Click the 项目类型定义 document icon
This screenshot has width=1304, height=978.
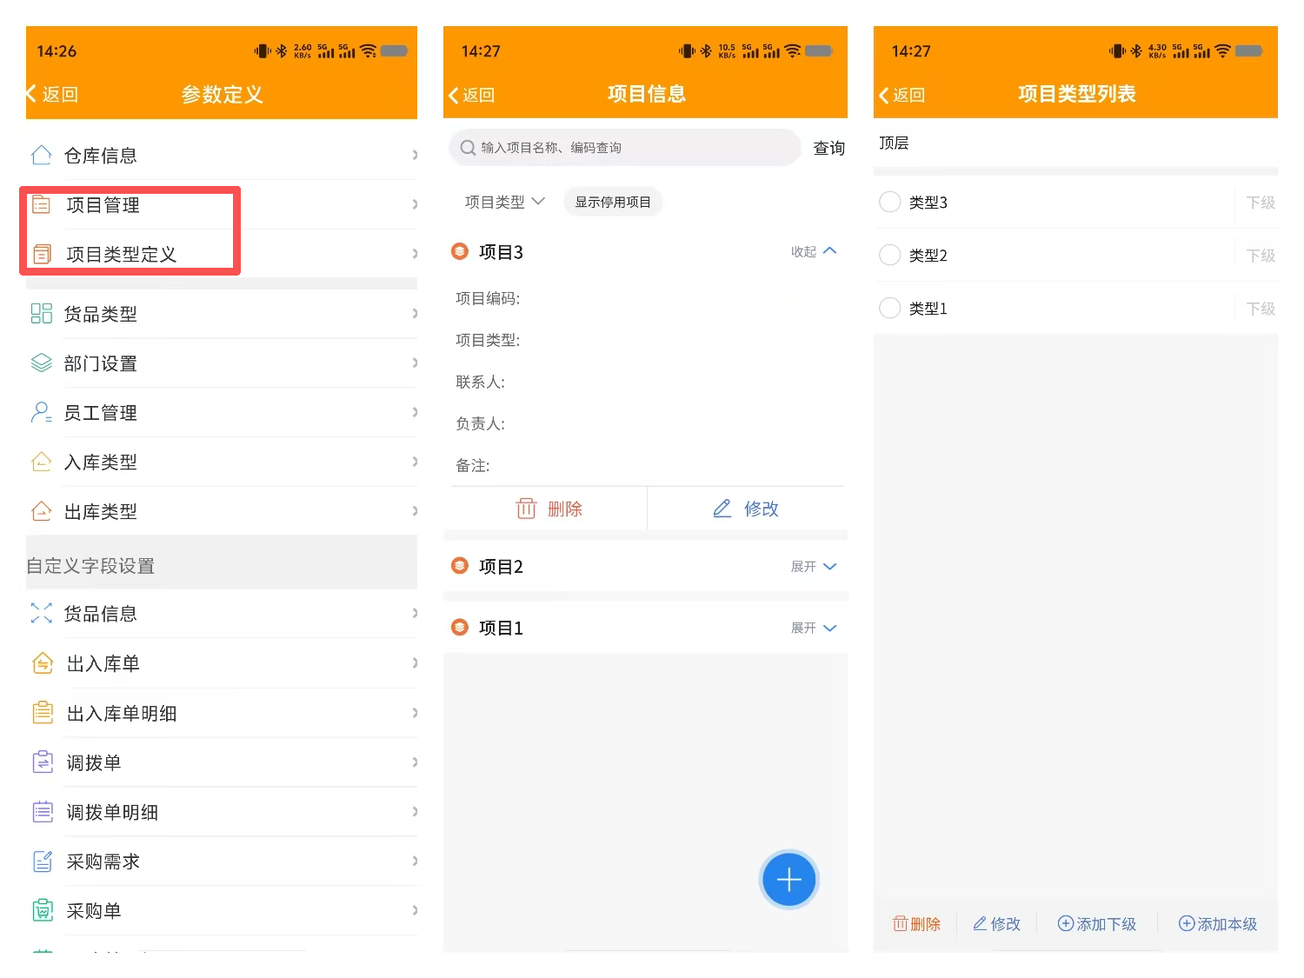point(42,254)
